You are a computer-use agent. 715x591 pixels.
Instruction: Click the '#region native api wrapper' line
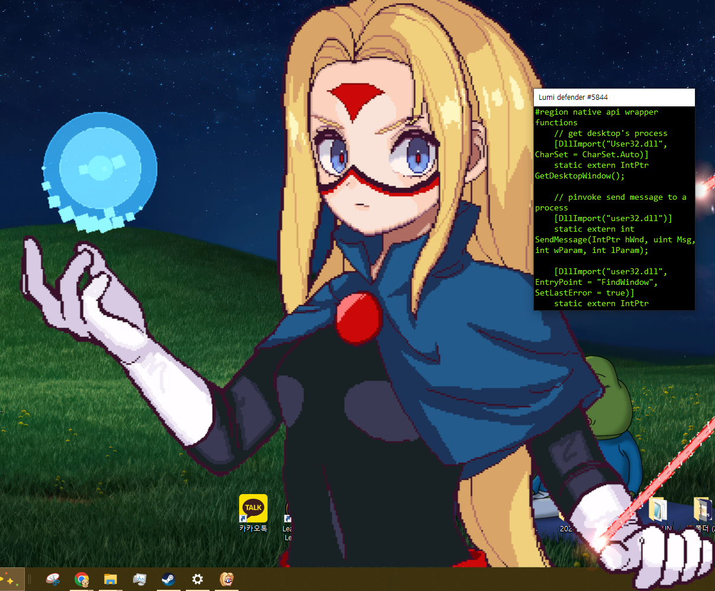tap(597, 112)
